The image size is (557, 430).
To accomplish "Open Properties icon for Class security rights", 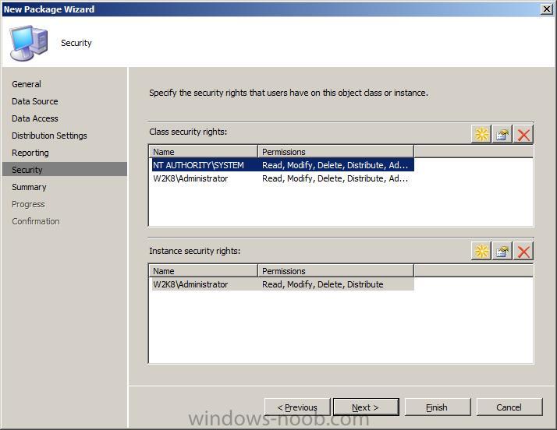I will [502, 135].
